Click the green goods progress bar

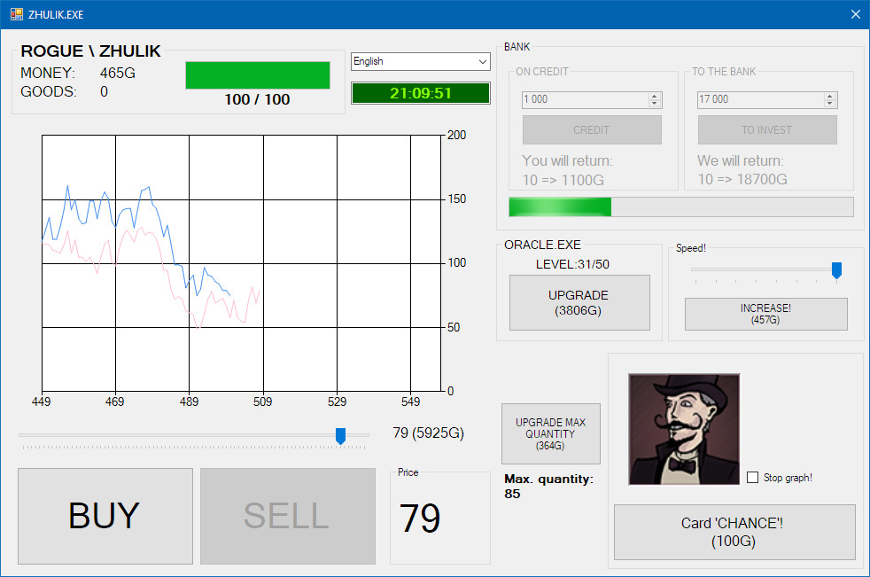click(257, 75)
